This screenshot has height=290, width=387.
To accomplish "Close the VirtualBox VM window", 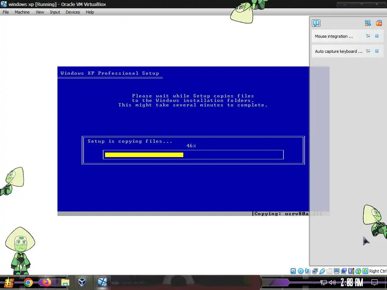I will tap(377, 5).
